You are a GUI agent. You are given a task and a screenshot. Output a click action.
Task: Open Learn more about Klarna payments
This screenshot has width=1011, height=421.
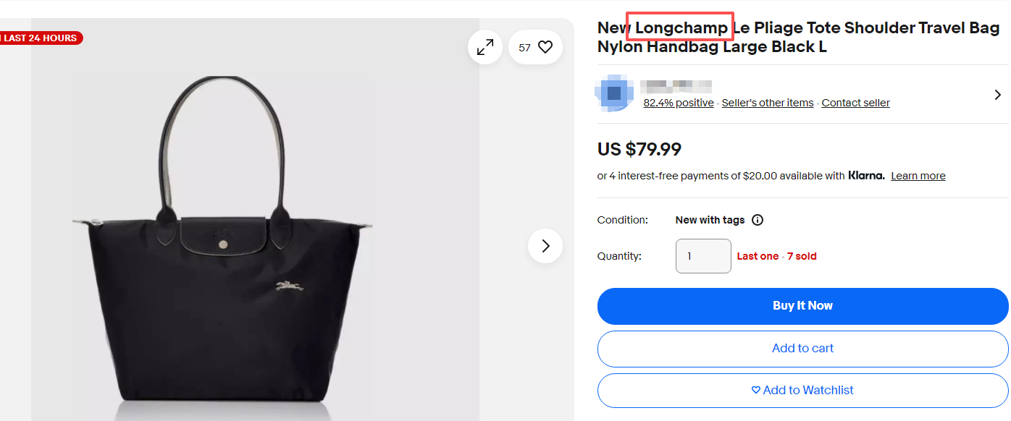[x=918, y=175]
